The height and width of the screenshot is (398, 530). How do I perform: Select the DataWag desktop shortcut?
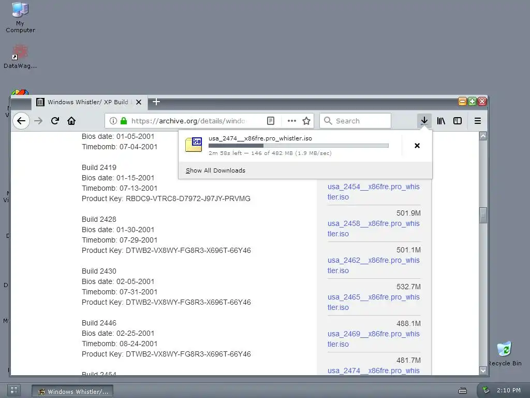click(20, 57)
